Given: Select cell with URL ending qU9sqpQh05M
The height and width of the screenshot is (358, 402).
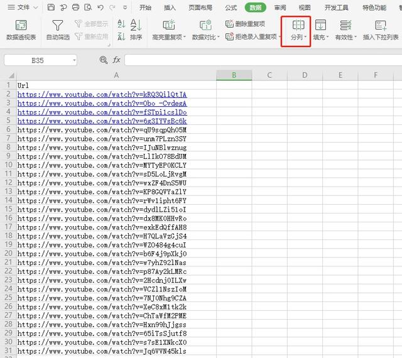Looking at the screenshot, I should [116, 130].
